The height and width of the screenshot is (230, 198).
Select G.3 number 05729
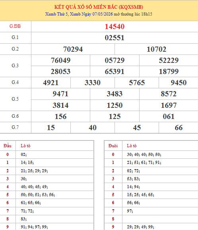(115, 60)
